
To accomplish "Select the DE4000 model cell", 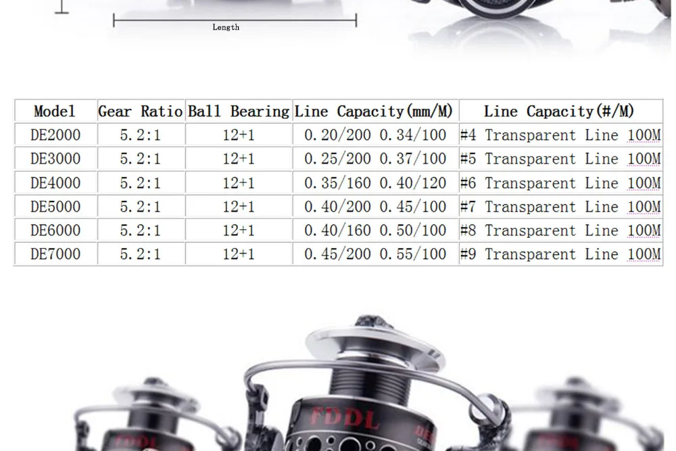I will pos(55,183).
